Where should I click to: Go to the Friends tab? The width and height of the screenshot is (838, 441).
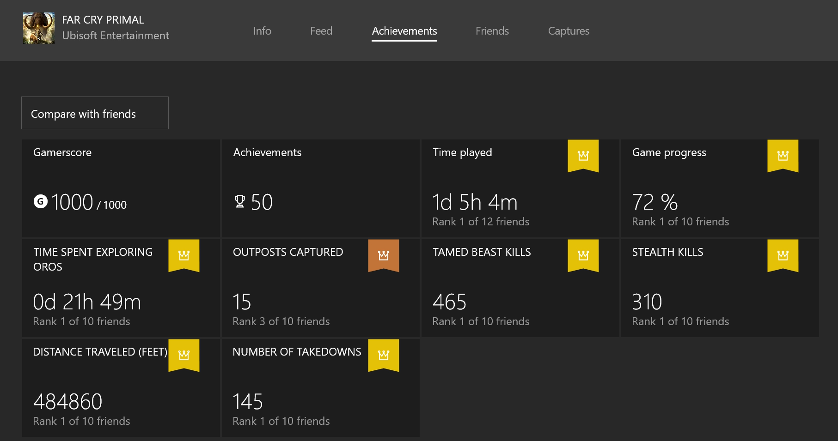pyautogui.click(x=492, y=31)
